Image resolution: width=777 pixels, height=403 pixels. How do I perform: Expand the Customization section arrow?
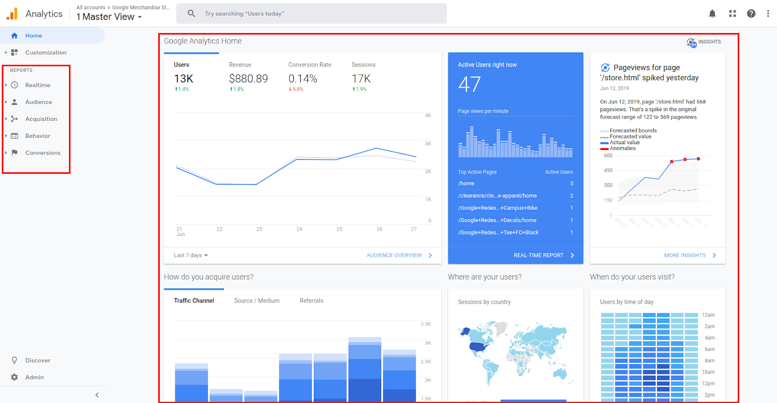[6, 52]
